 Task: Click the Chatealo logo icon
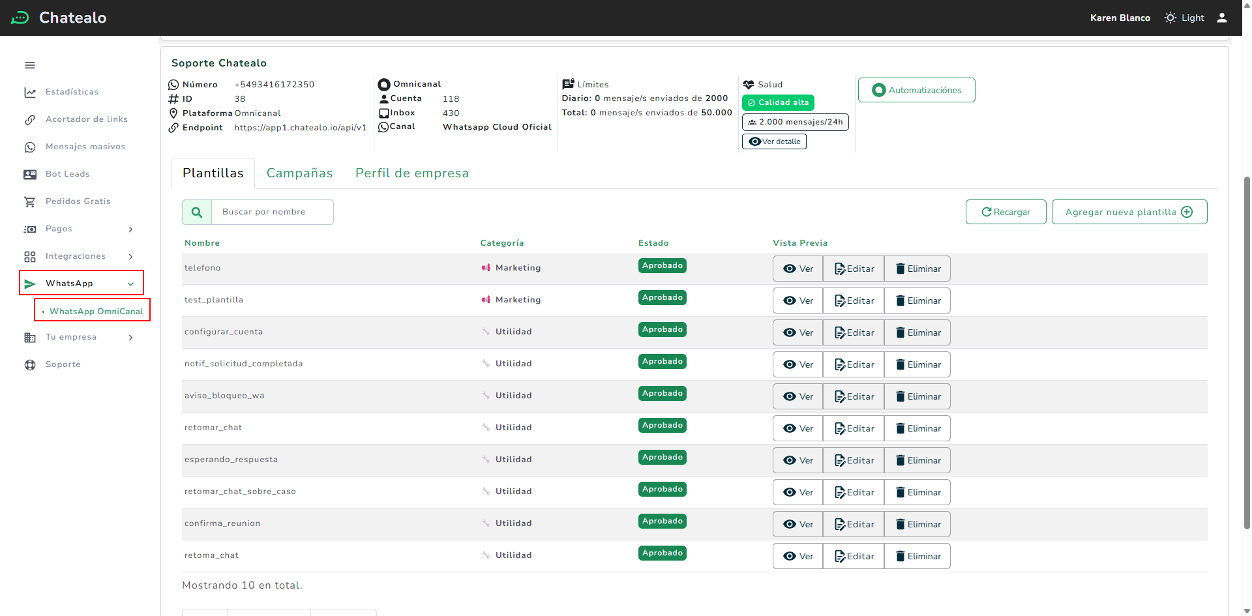point(20,18)
